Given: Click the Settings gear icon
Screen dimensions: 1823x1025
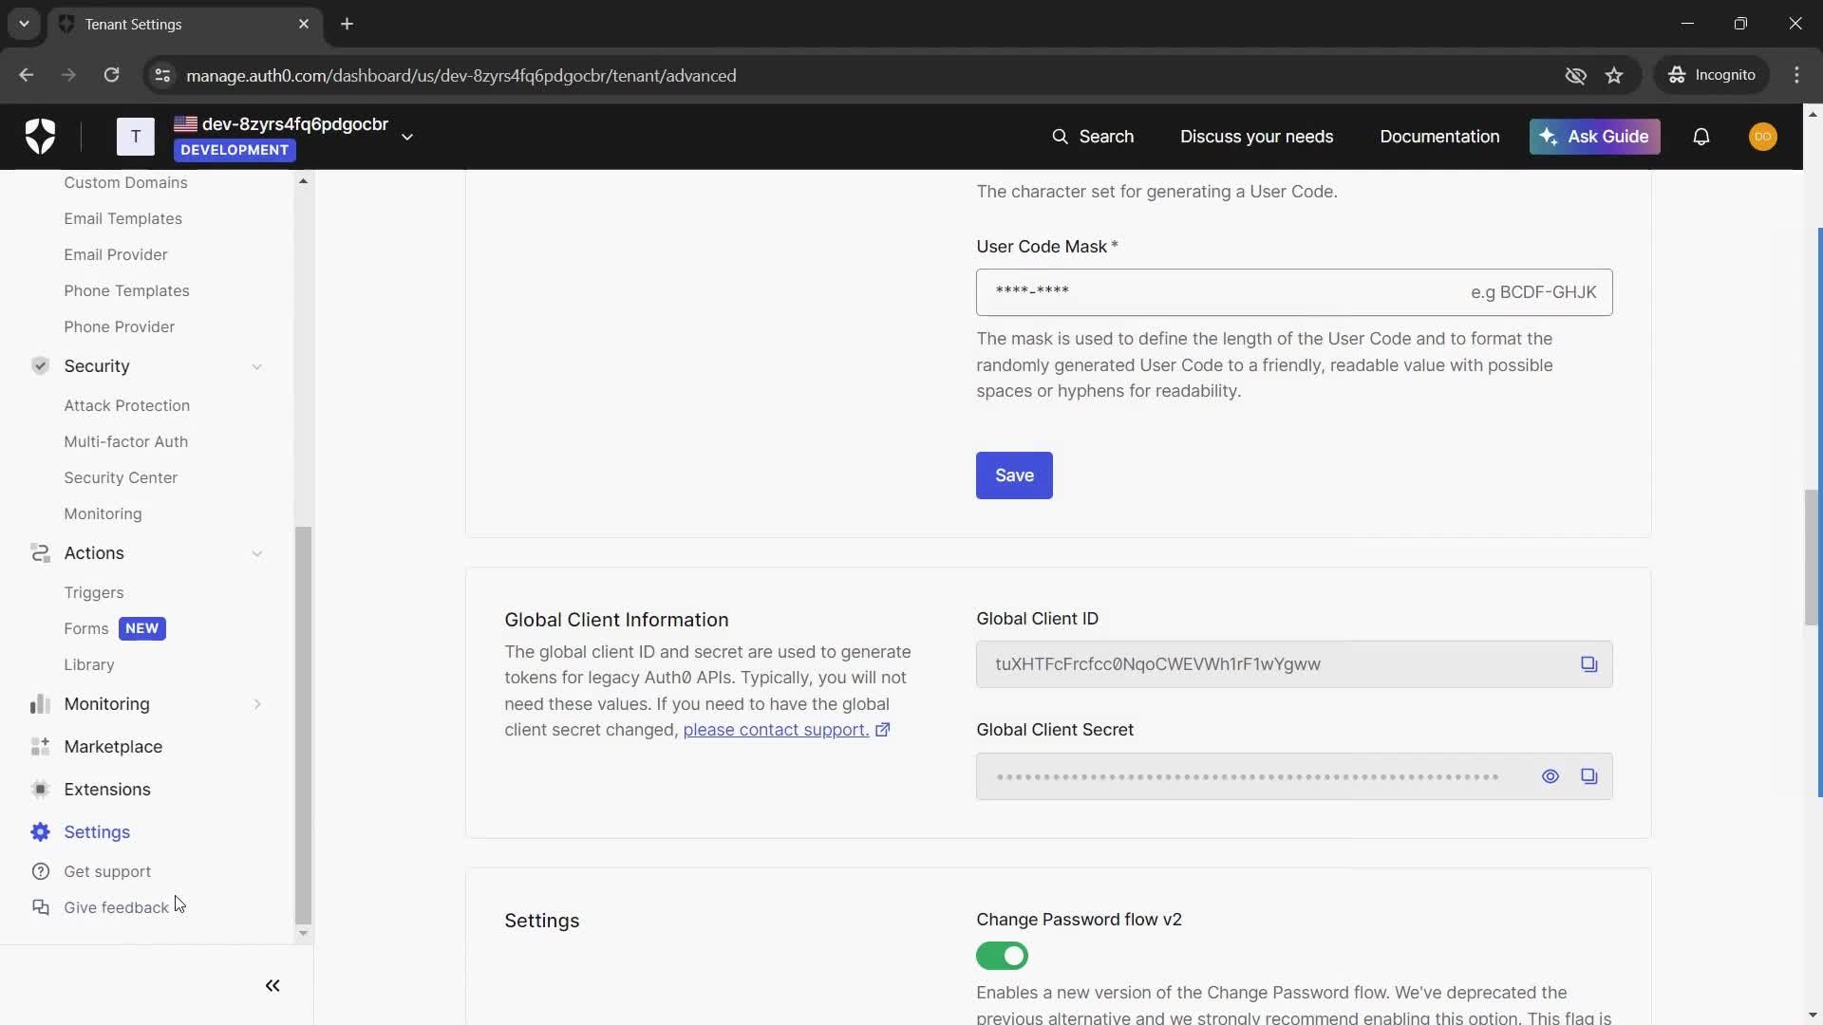Looking at the screenshot, I should pos(40,832).
